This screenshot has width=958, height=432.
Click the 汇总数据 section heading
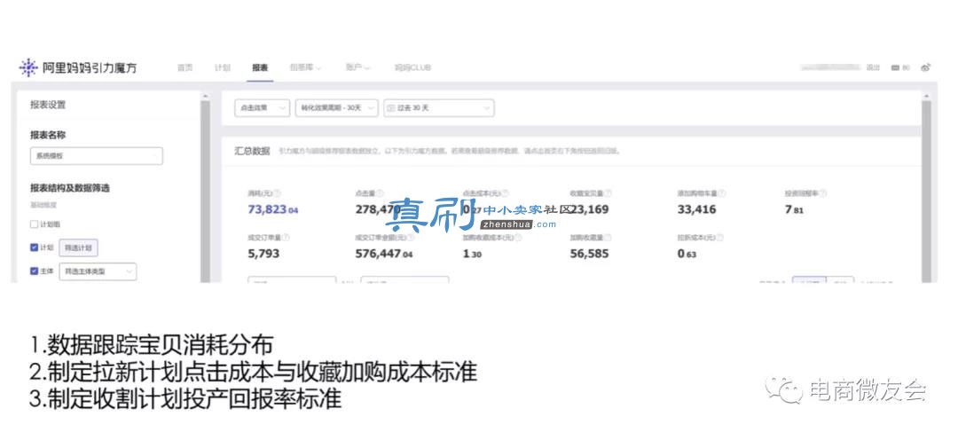tap(252, 151)
